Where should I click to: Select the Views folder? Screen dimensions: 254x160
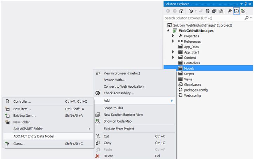click(x=185, y=79)
